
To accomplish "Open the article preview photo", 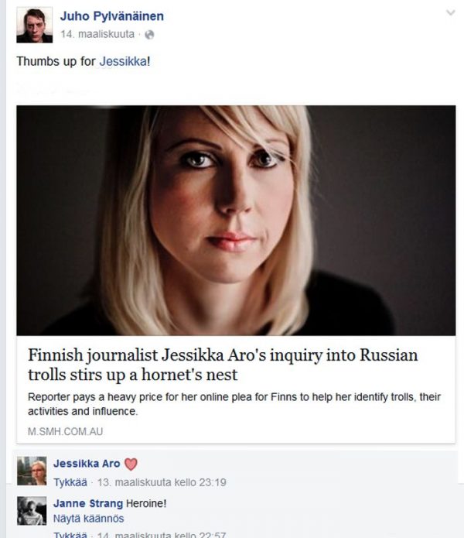I will [236, 221].
